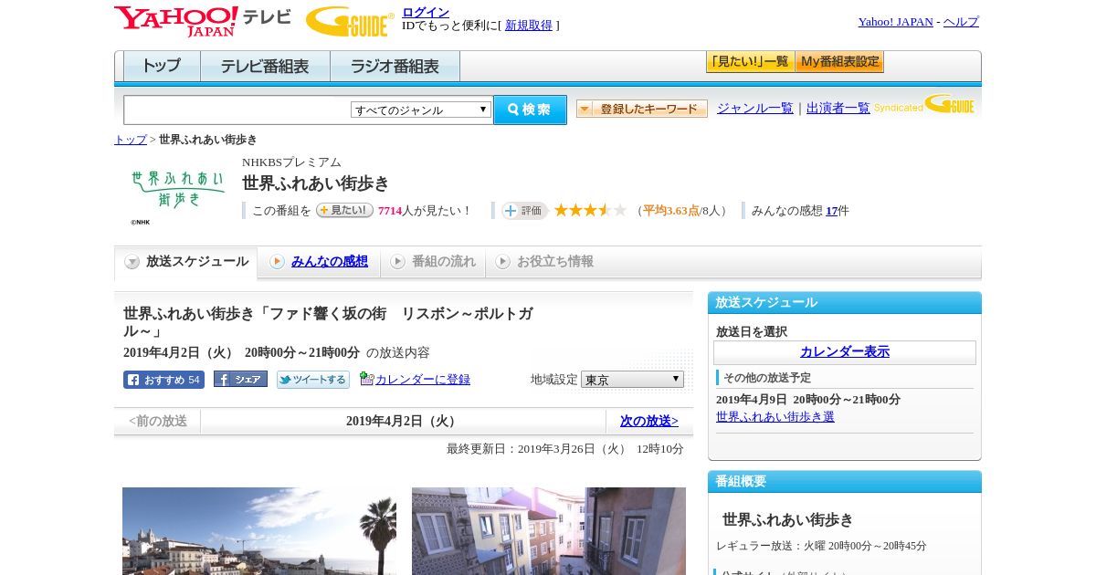The height and width of the screenshot is (575, 1096).
Task: Open the 地域設定 東京 region dropdown
Action: coord(632,380)
